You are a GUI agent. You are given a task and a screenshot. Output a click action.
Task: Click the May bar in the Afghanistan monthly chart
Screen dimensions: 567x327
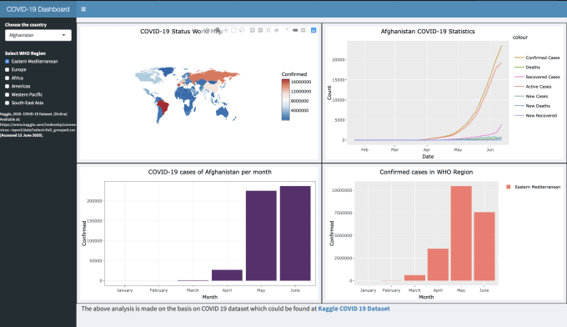pos(261,235)
